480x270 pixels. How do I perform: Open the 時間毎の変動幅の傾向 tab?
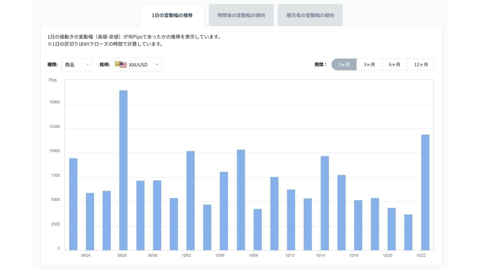241,15
